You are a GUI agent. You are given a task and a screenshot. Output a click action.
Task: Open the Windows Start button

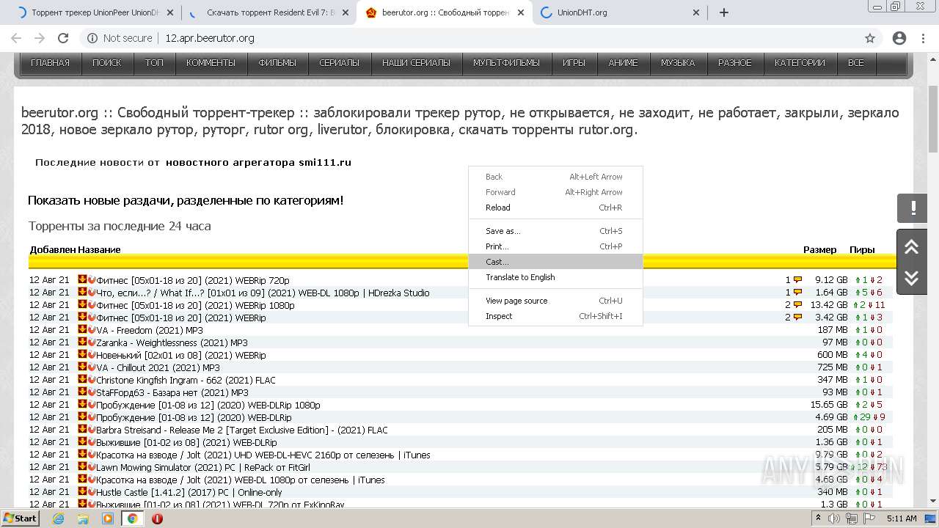click(x=20, y=518)
